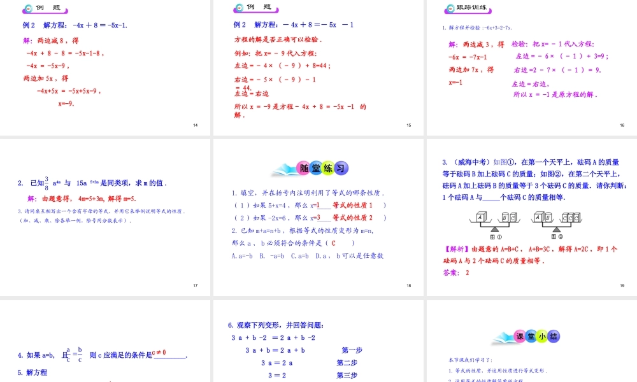Screen dimensions: 637x382
Task: Click the 例题 ribbon banner icon on slide 15
Action: pyautogui.click(x=254, y=9)
